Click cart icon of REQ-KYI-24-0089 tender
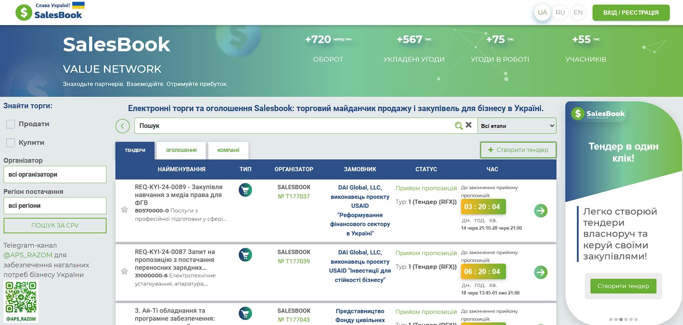This screenshot has width=683, height=325. (x=245, y=190)
